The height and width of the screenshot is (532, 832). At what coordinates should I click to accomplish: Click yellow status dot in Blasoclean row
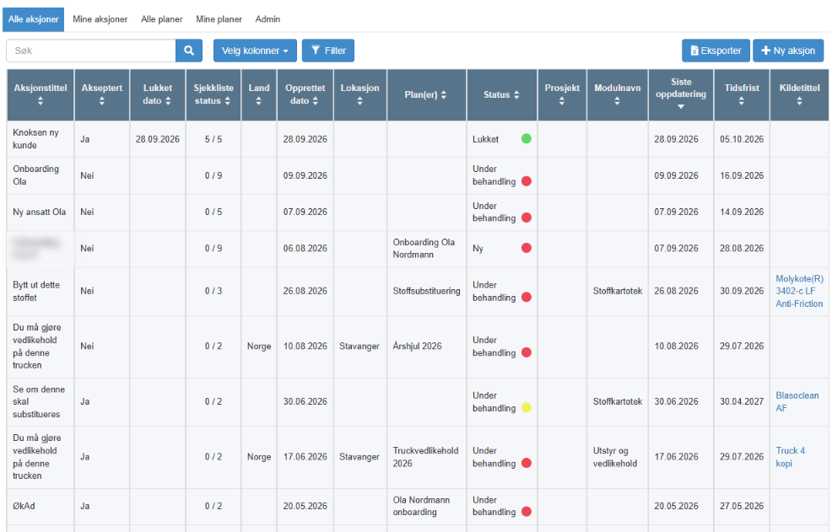coord(527,408)
